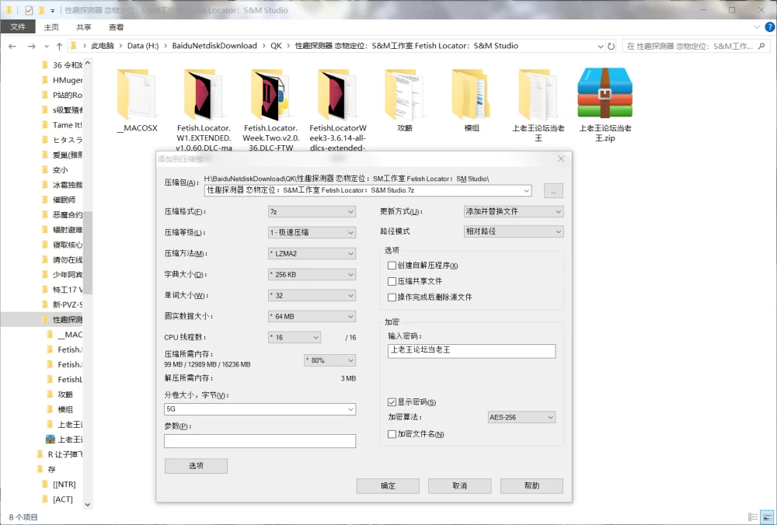Open the quick access toolbar customize arrow
Screen dimensions: 777x525
point(53,10)
